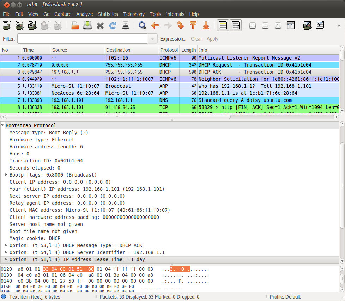
Task: Click the packet details vertical scrollbar
Action: (342, 185)
